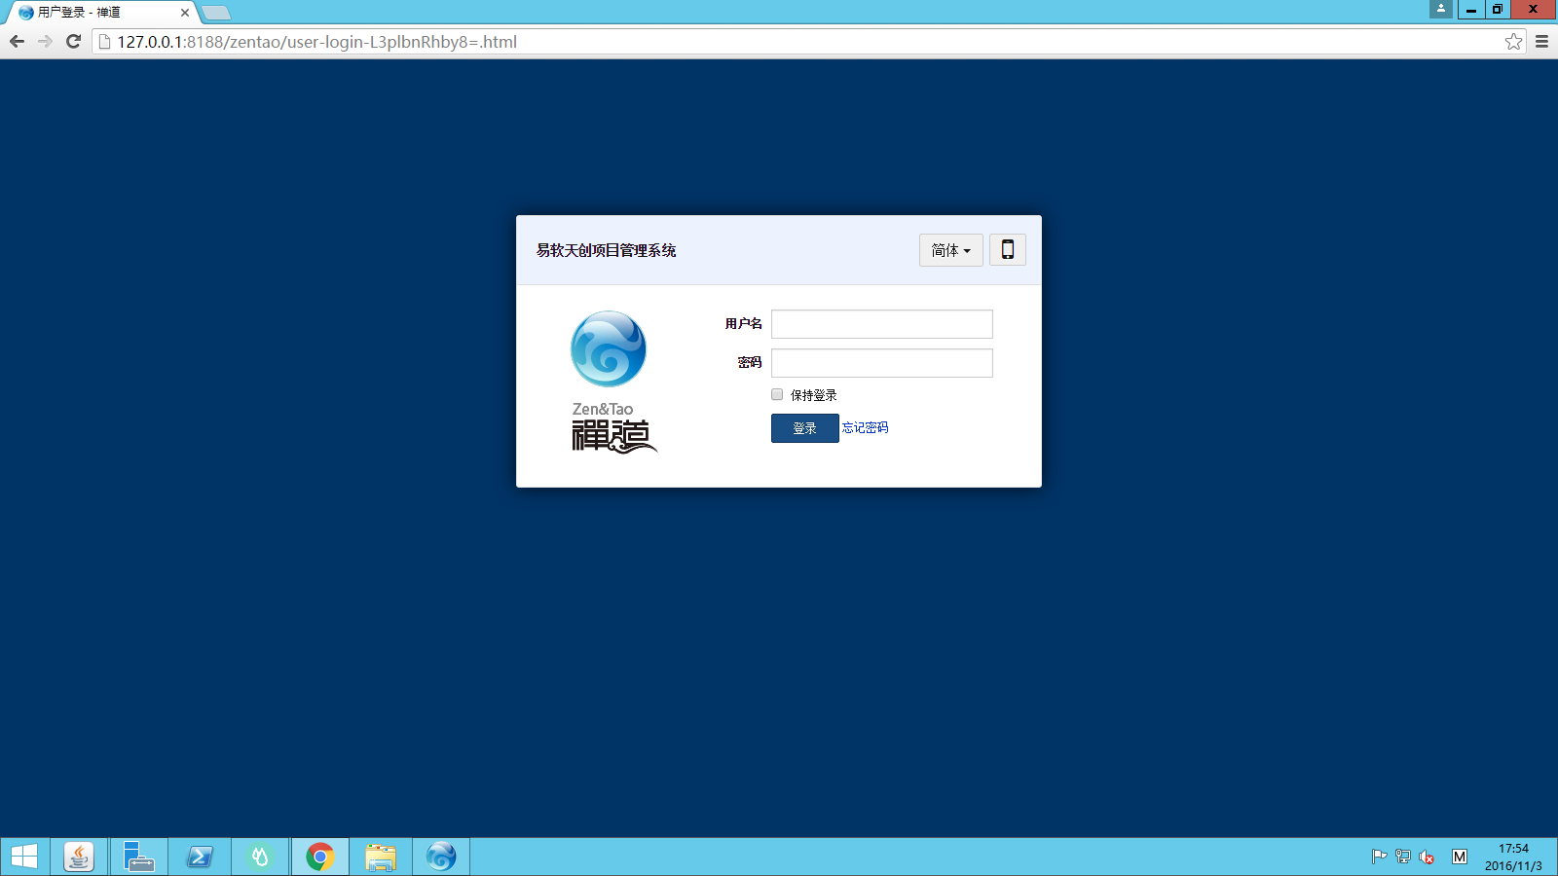This screenshot has width=1558, height=876.
Task: Click the 登录 login button
Action: 804,428
